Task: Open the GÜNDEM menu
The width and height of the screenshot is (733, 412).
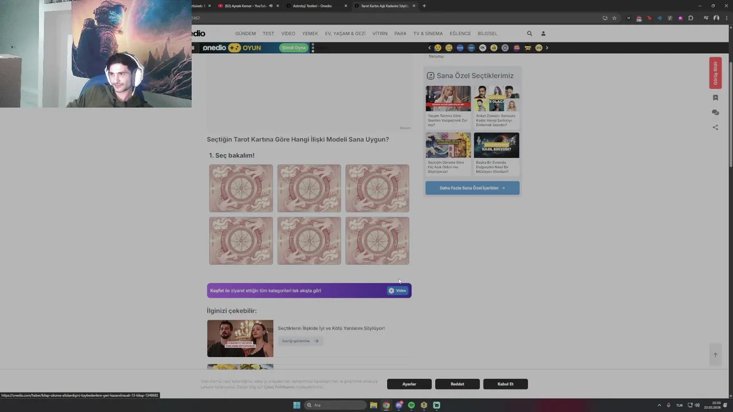Action: coord(245,34)
